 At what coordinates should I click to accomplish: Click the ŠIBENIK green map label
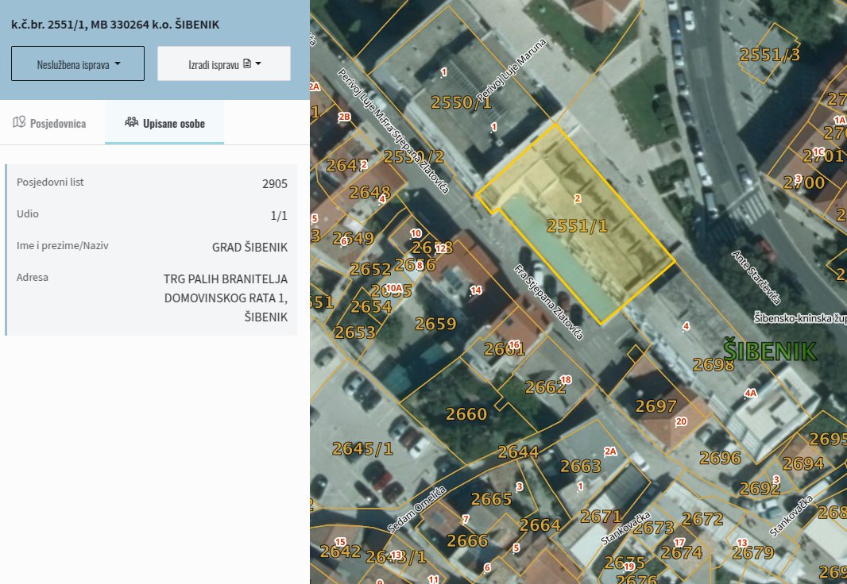770,351
